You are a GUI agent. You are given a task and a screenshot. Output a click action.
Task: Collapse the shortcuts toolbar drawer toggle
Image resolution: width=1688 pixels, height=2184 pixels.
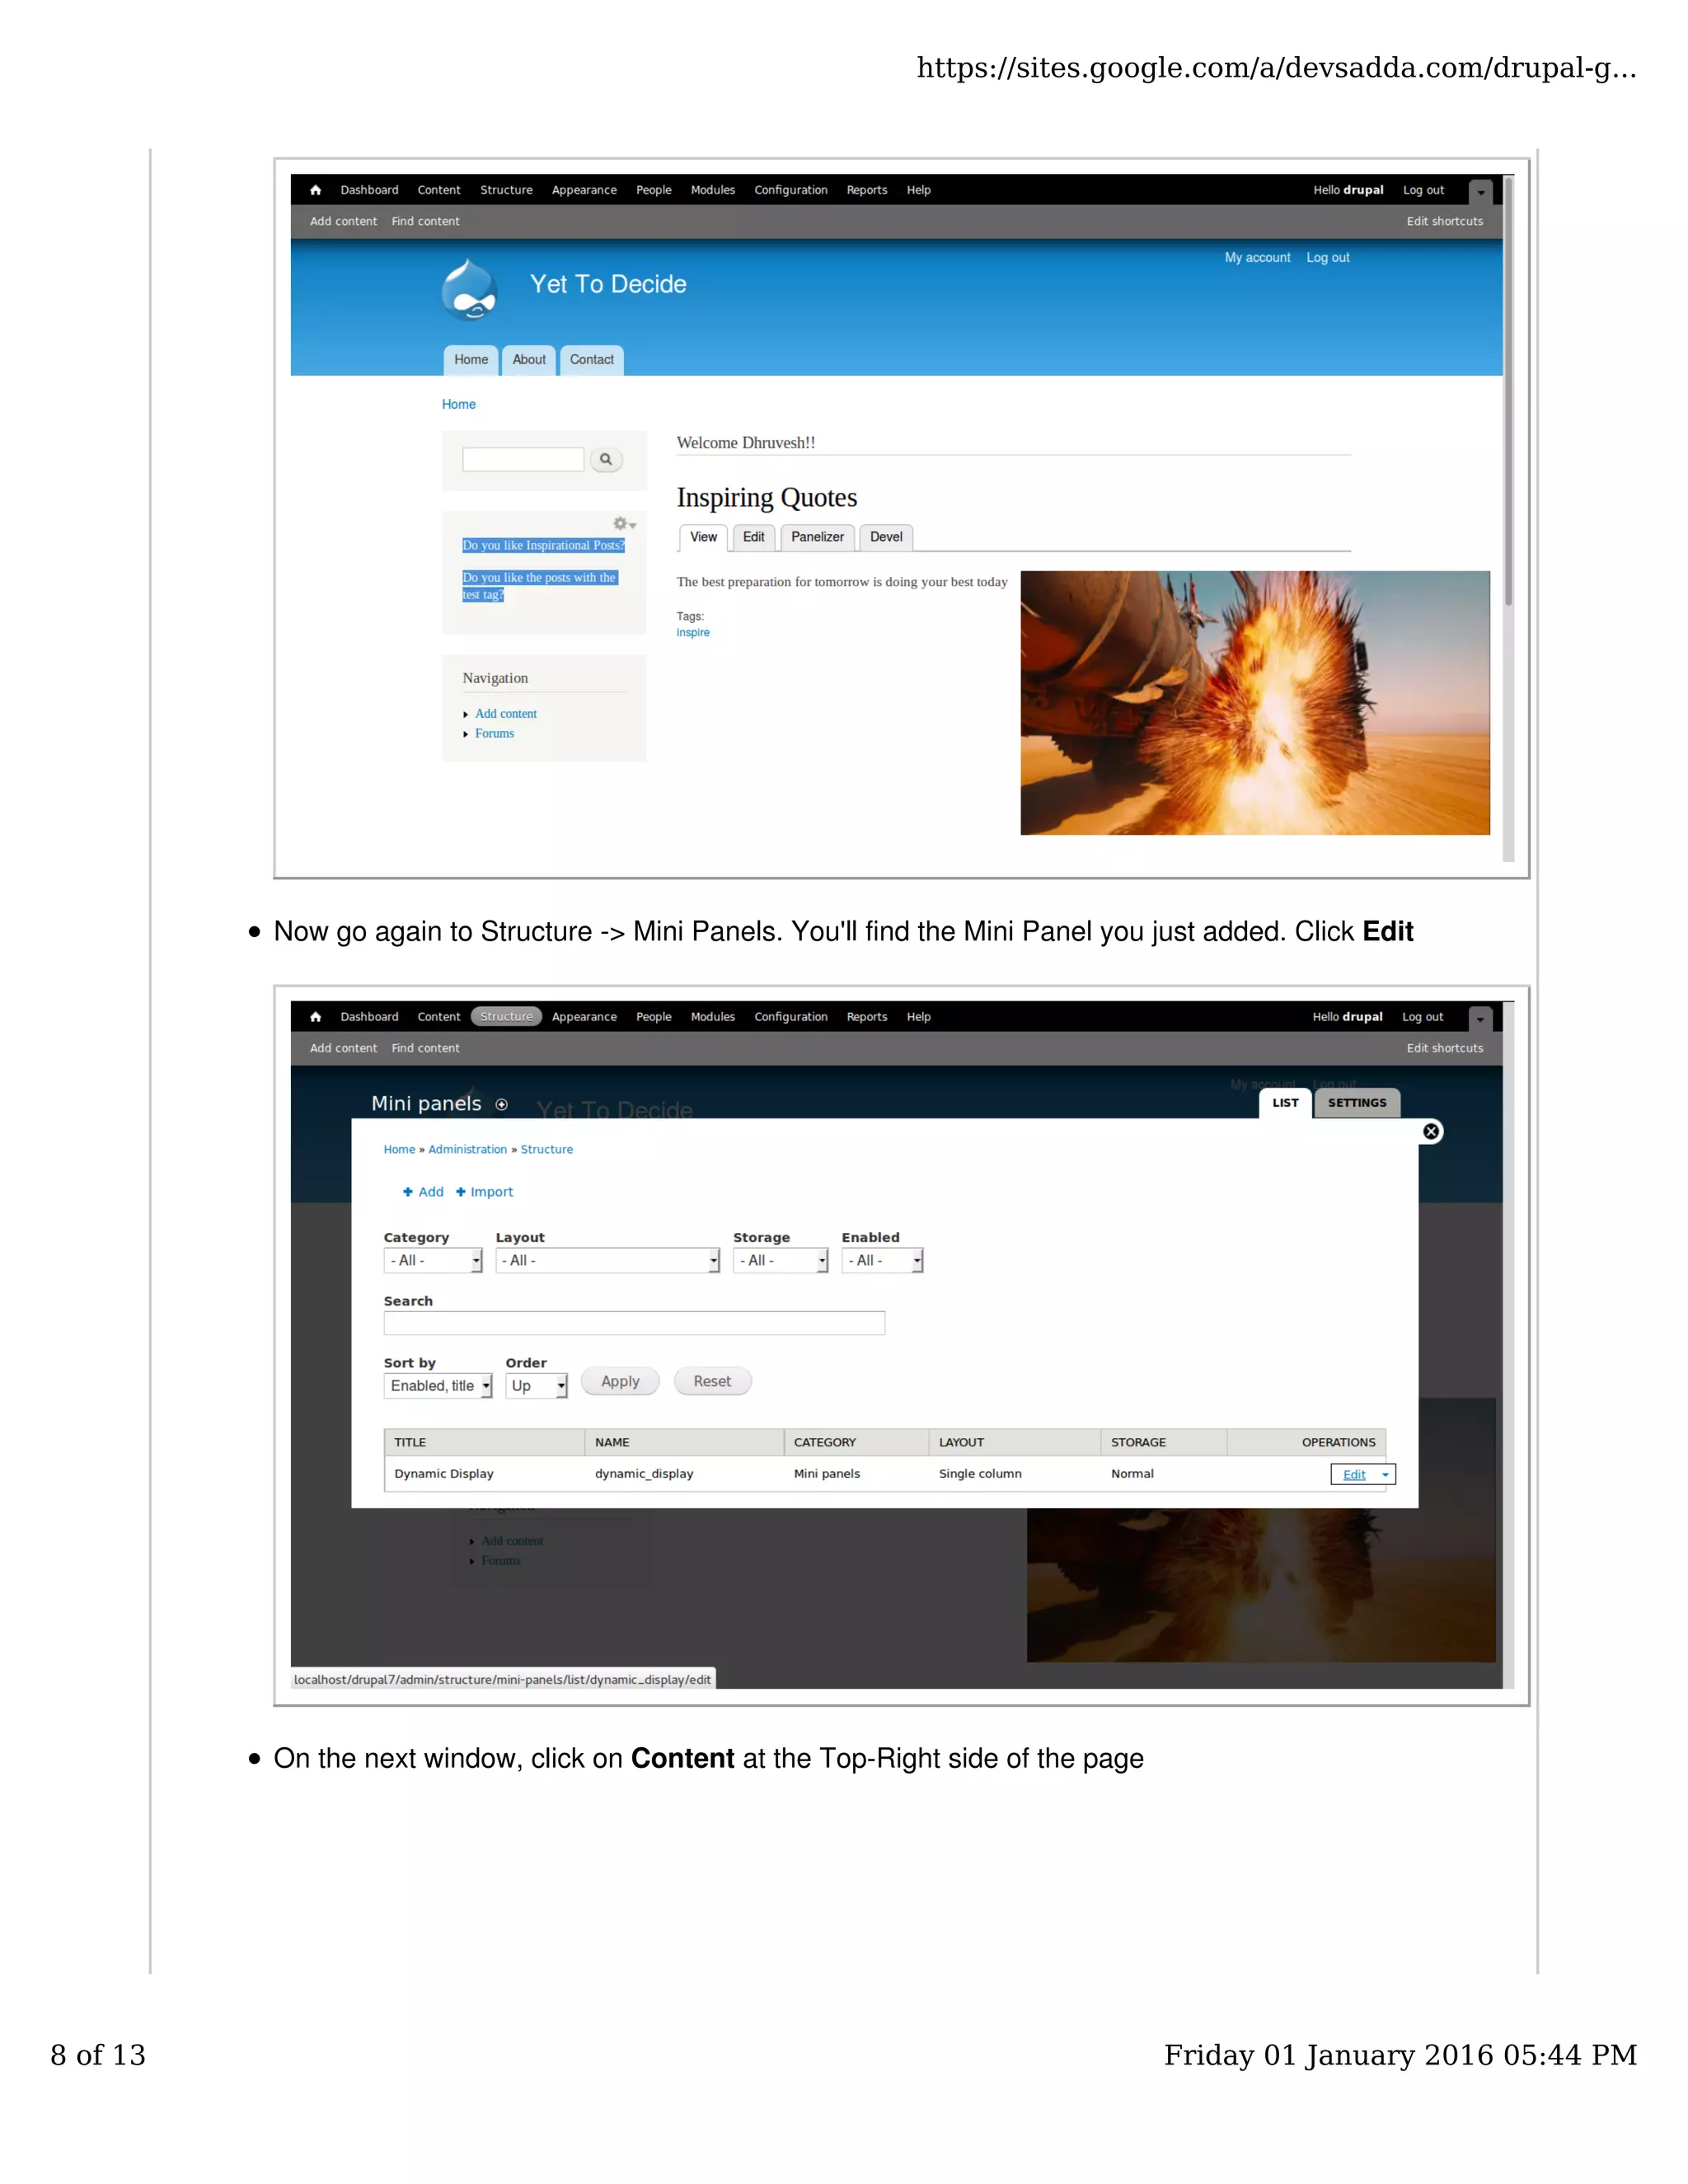[1480, 192]
